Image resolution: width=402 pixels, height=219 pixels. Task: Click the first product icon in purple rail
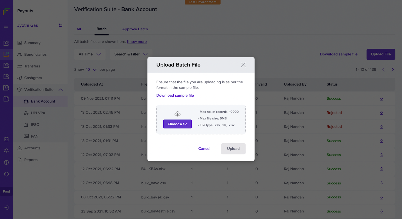[x=6, y=43]
